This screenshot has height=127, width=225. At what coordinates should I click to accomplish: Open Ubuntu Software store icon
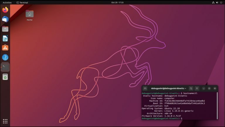5,48
